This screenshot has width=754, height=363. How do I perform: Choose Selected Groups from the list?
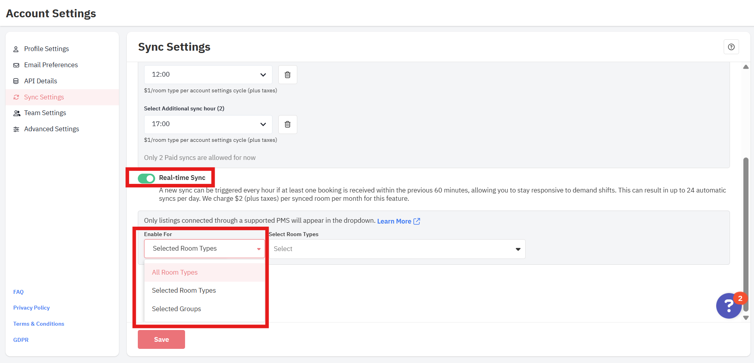[x=176, y=309]
